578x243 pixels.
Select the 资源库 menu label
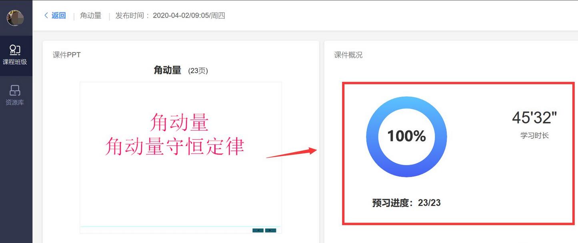pos(15,102)
